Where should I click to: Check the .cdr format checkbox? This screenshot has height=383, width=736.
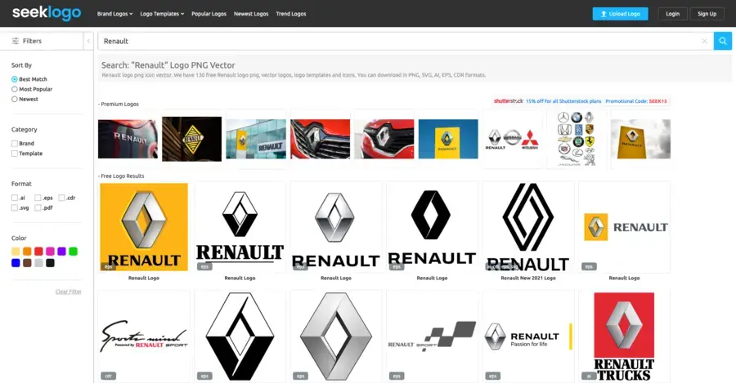(61, 198)
